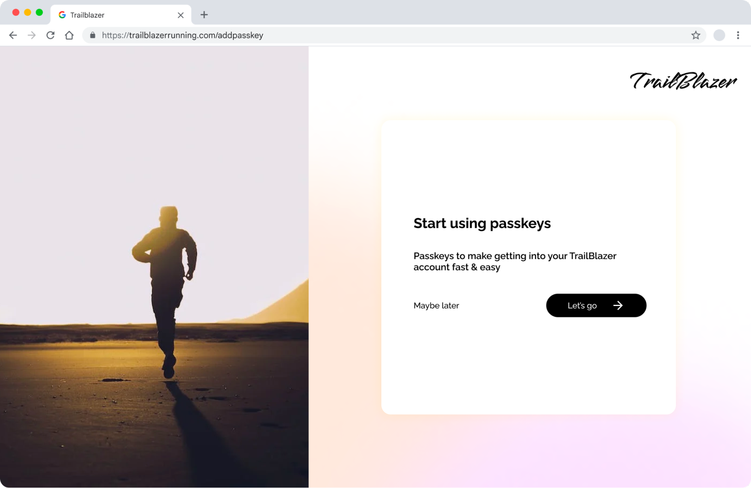This screenshot has height=488, width=751.
Task: Click the new tab plus button
Action: pyautogui.click(x=204, y=15)
